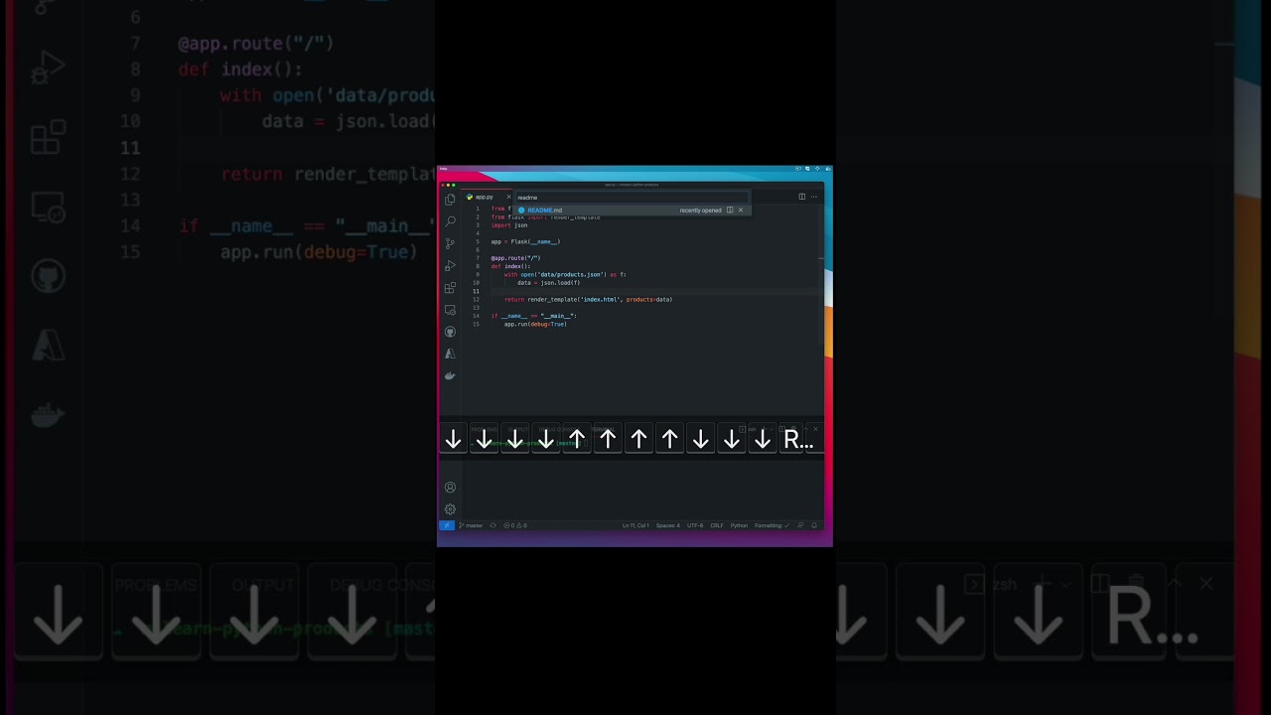The width and height of the screenshot is (1271, 715).
Task: Click the synchronize changes icon in status bar
Action: pyautogui.click(x=494, y=525)
